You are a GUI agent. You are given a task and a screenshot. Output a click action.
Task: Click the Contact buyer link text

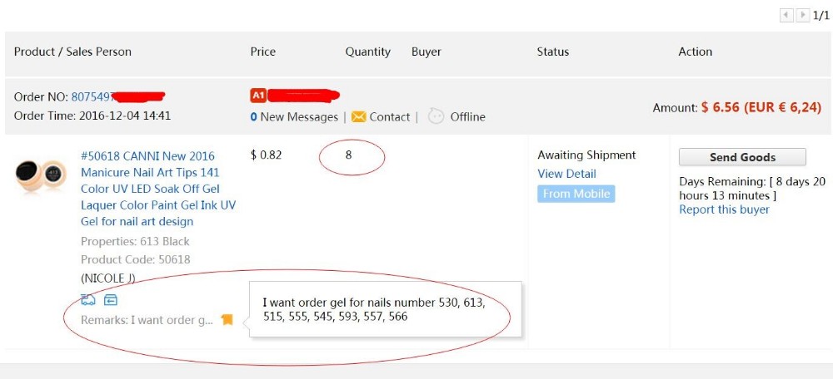[x=390, y=117]
